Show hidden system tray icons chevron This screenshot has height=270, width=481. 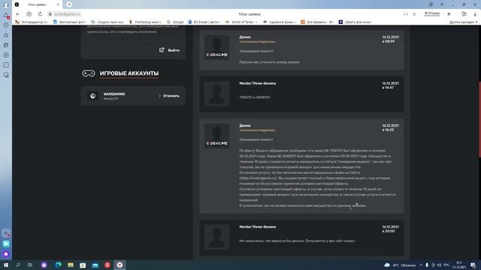(x=421, y=265)
